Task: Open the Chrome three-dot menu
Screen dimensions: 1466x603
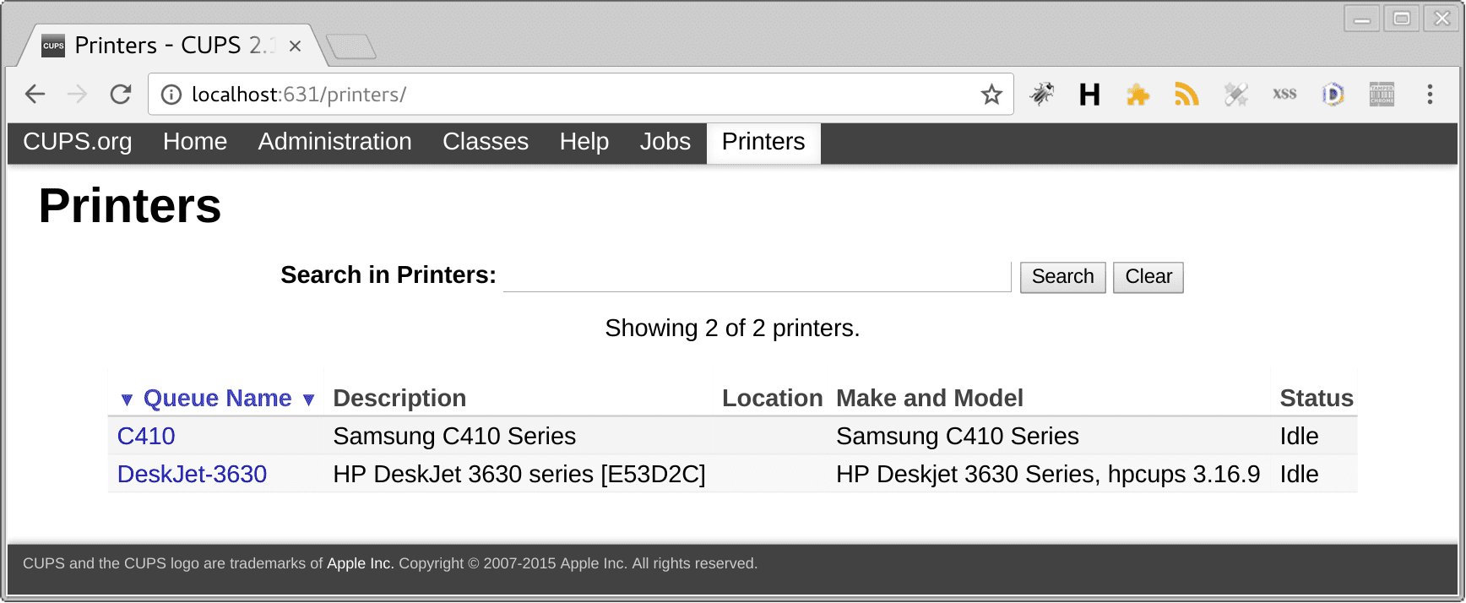Action: point(1430,95)
